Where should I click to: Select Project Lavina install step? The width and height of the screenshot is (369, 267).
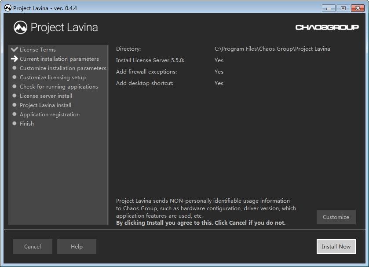pyautogui.click(x=45, y=105)
